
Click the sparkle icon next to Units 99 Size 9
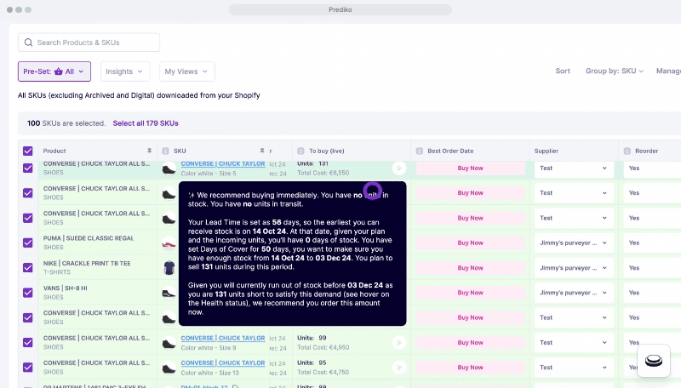(398, 342)
